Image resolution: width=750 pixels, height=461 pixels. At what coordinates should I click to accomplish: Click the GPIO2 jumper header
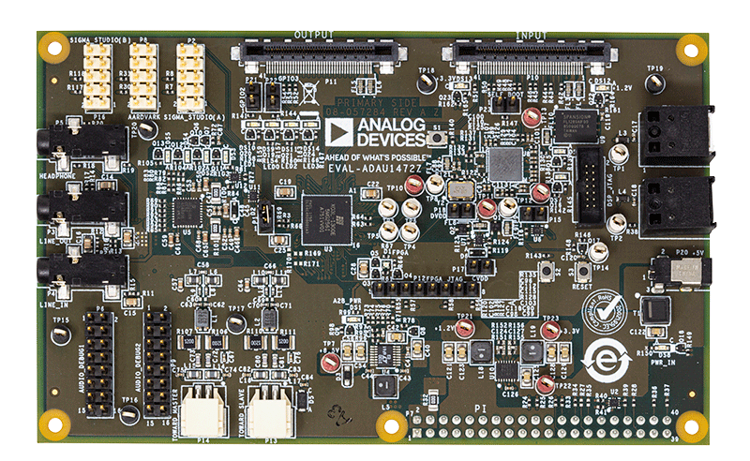pyautogui.click(x=255, y=97)
